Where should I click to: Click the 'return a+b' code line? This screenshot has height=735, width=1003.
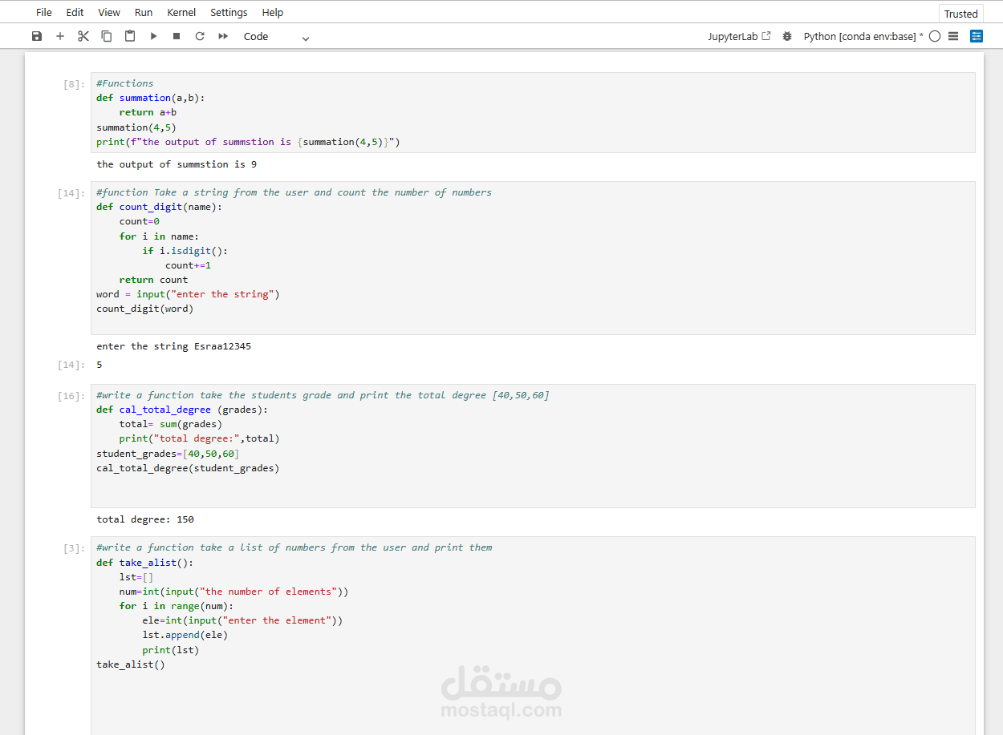pyautogui.click(x=148, y=112)
